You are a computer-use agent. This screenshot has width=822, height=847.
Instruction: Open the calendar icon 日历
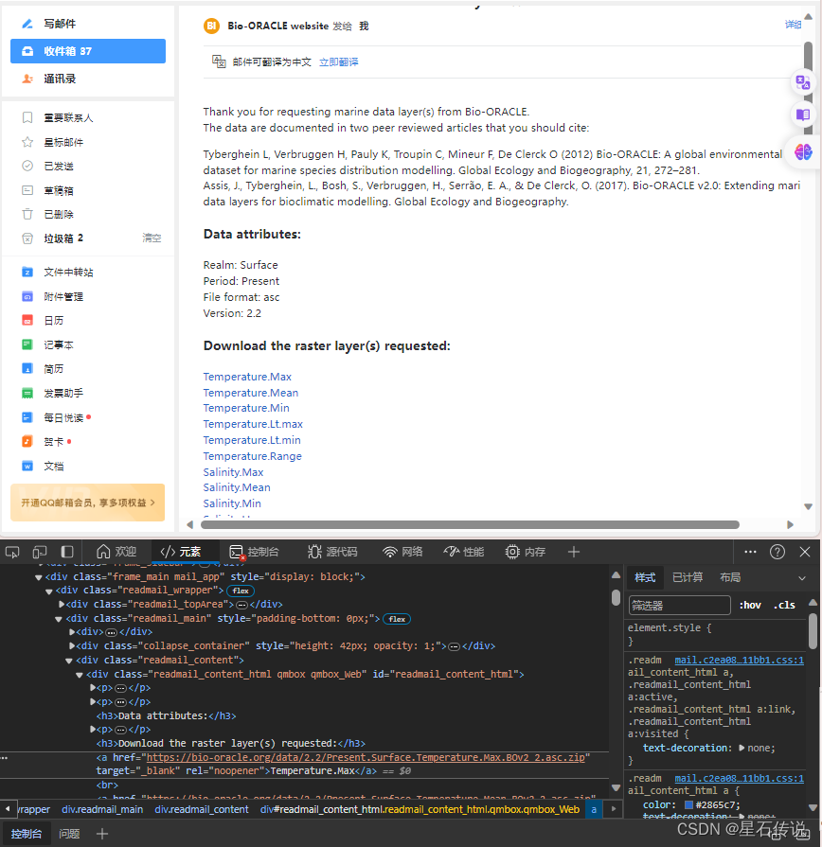[x=27, y=320]
